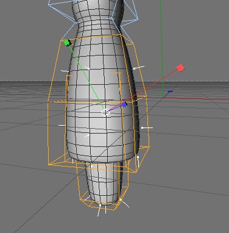Viewport: 229px width, 233px height.
Task: Click the red horizontal world axis line
Action: [x=196, y=99]
